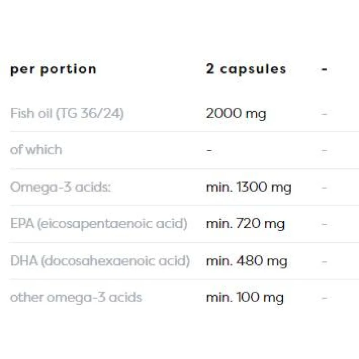Image resolution: width=359 pixels, height=359 pixels.
Task: Click the "Omega-3 acids:" row label
Action: click(60, 187)
